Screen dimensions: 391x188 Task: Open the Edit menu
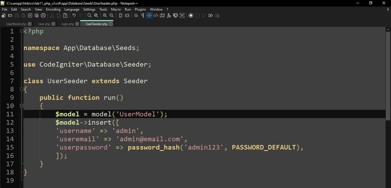[x=14, y=10]
